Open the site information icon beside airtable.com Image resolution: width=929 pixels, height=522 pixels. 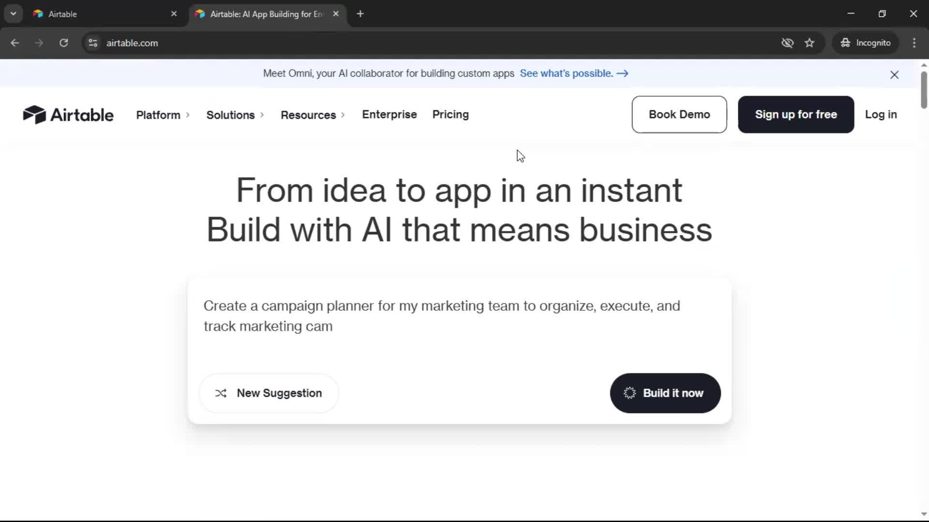click(x=93, y=43)
